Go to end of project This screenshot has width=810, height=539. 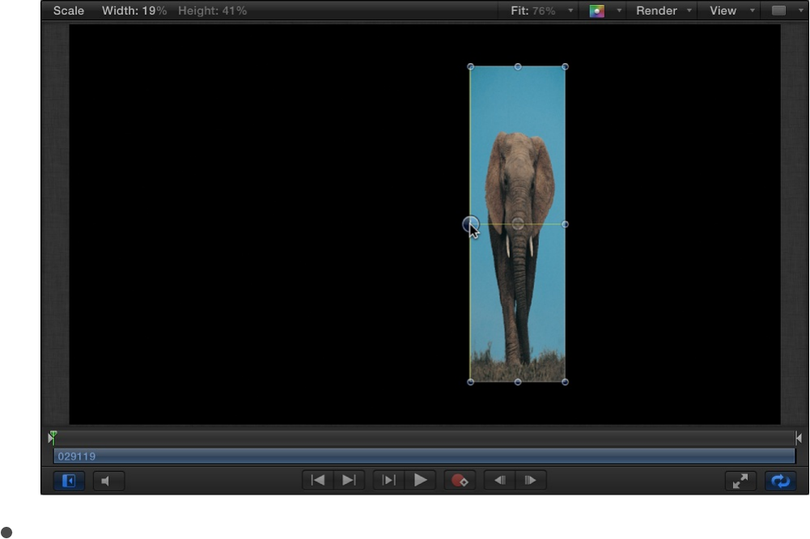[349, 480]
